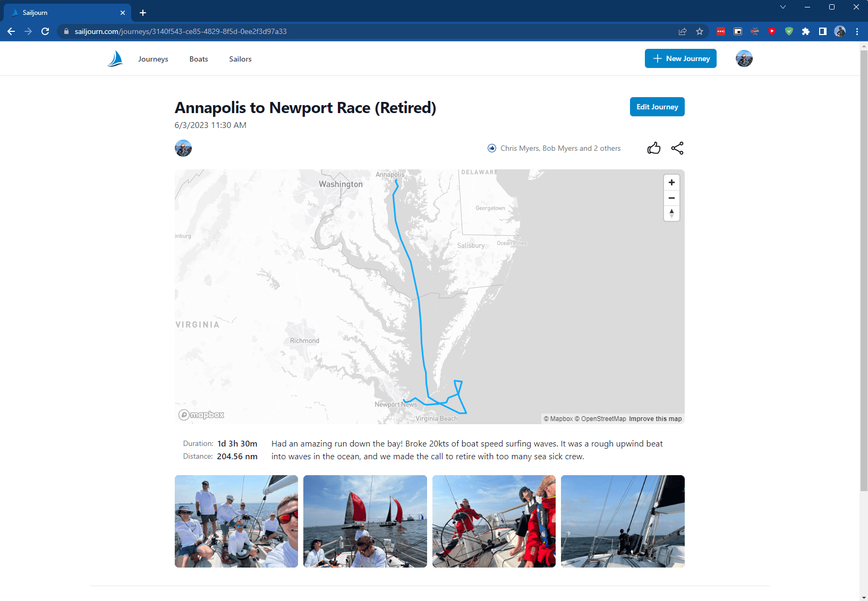
Task: Open the browser extensions puzzle icon
Action: click(806, 31)
